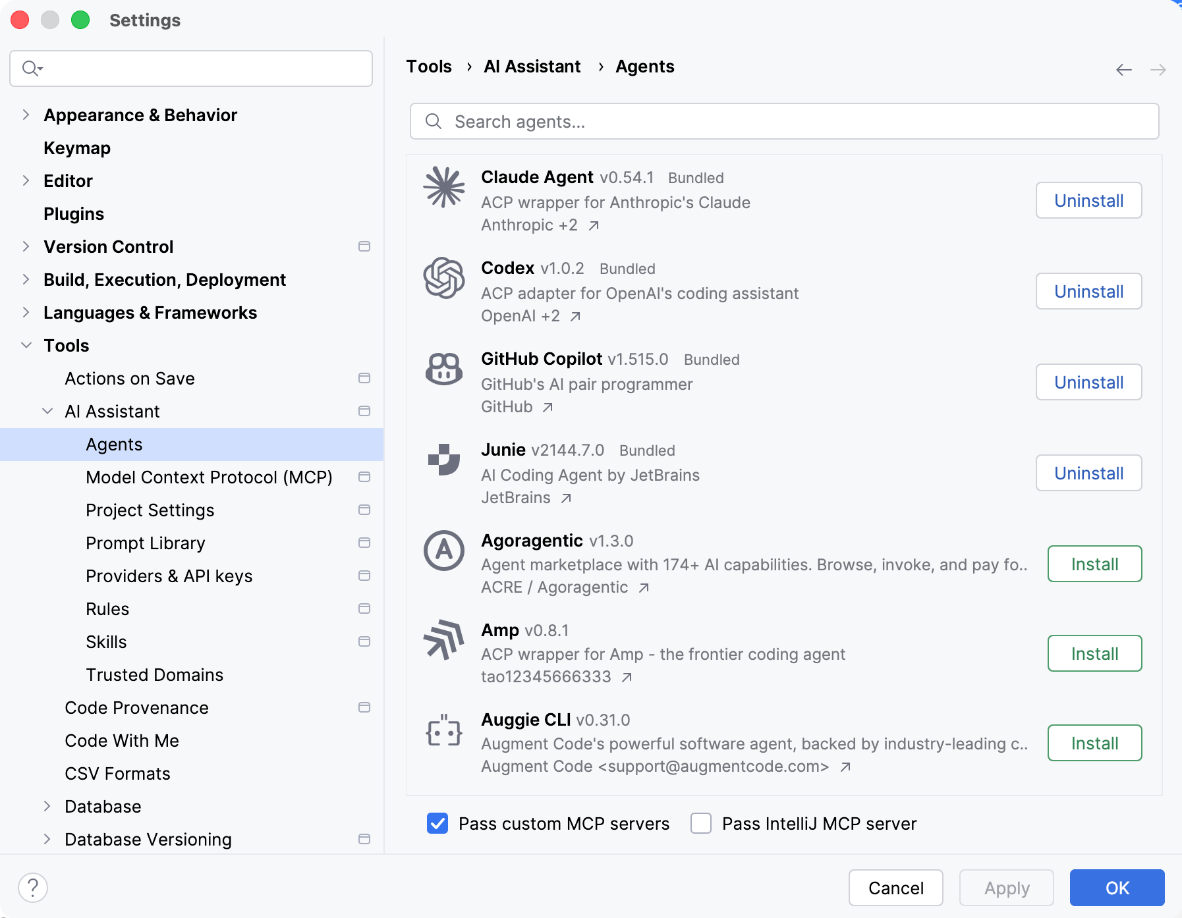1182x918 pixels.
Task: Expand the Database section
Action: 47,806
